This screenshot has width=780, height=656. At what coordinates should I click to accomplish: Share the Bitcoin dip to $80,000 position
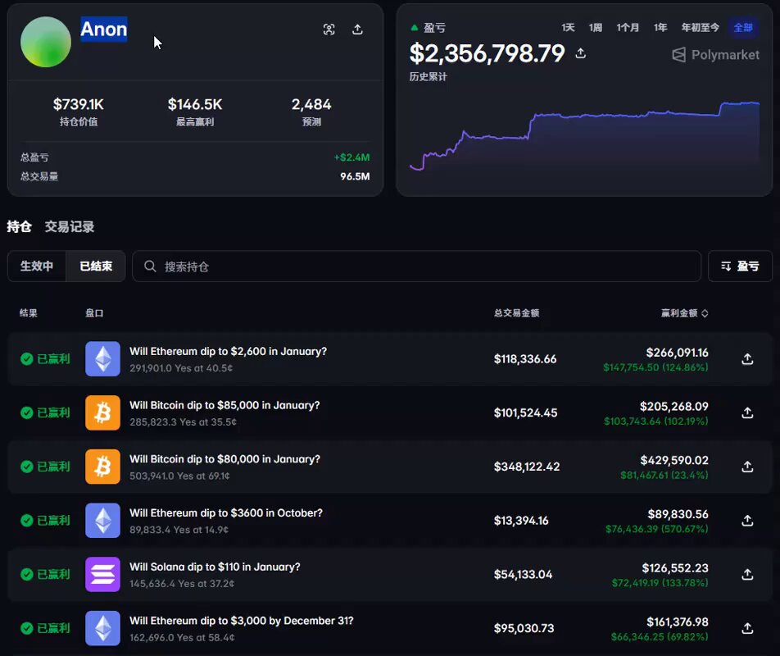pyautogui.click(x=747, y=467)
